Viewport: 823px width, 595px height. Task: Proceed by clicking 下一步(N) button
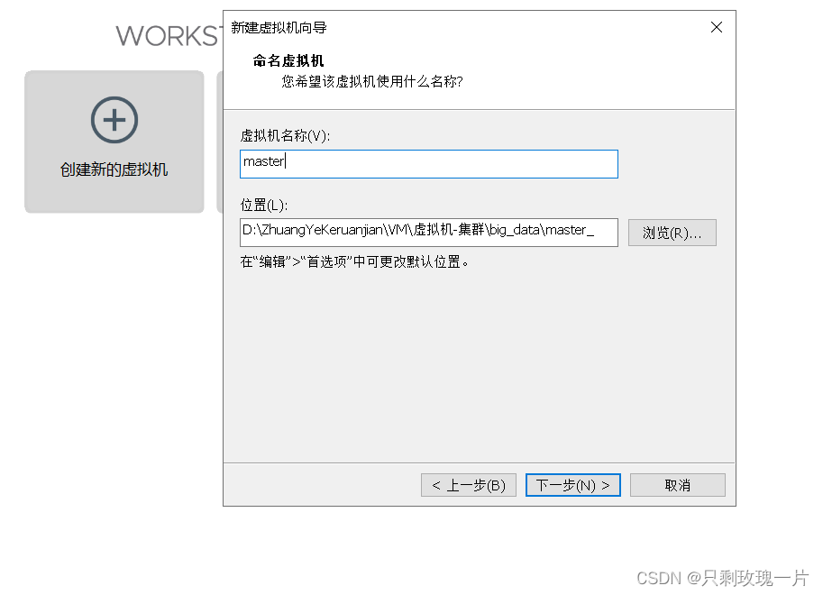(x=572, y=484)
